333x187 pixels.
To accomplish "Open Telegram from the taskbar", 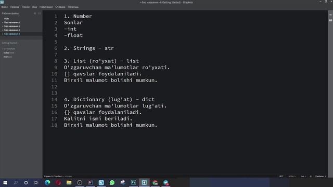I will coord(166,182).
